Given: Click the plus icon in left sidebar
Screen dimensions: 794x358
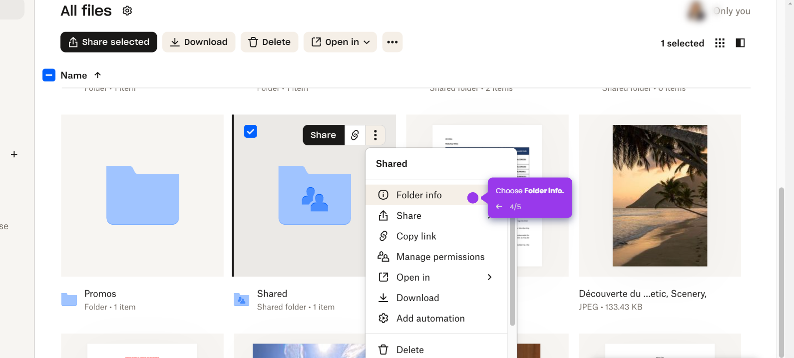Looking at the screenshot, I should tap(14, 154).
